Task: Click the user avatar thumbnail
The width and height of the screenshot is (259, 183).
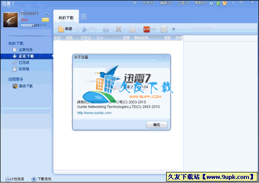Action: (11, 20)
